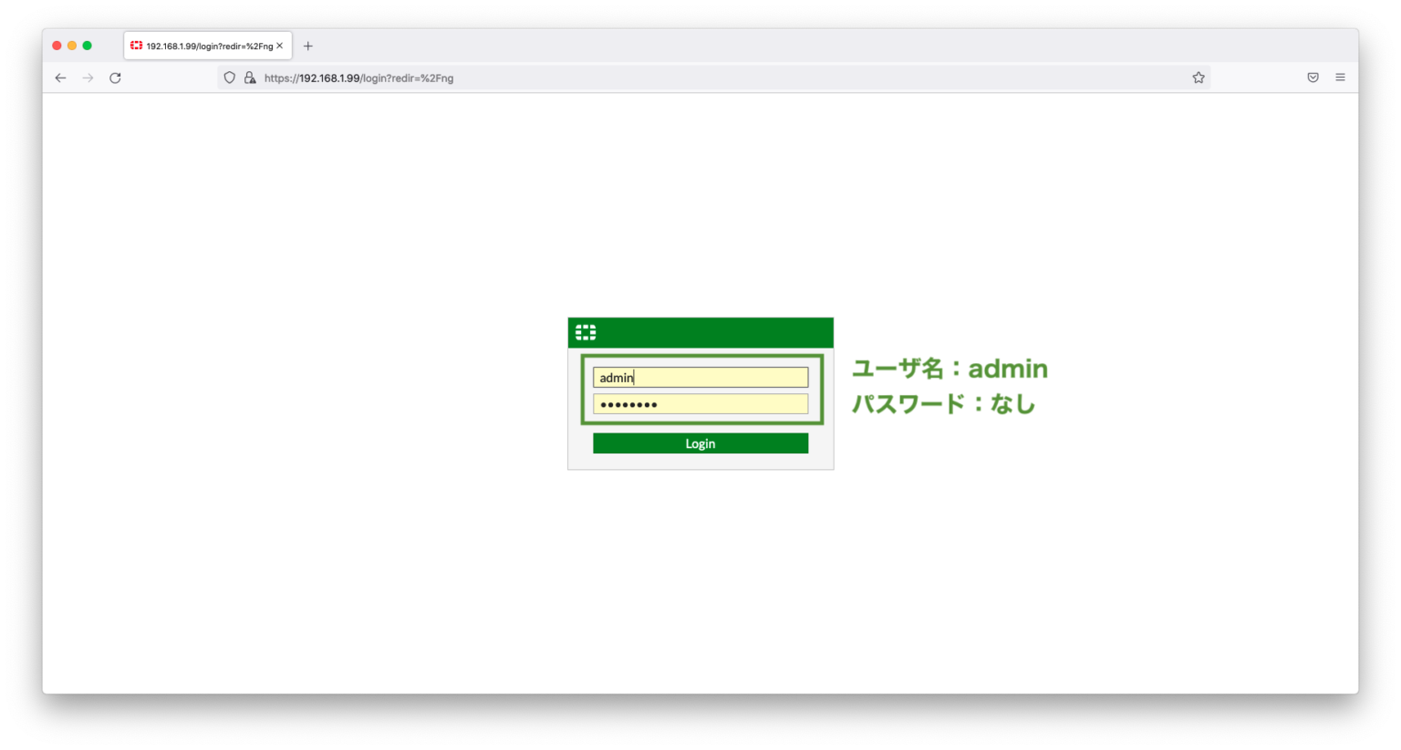This screenshot has height=750, width=1401.
Task: Open the tracking protection shield icon
Action: coord(230,78)
